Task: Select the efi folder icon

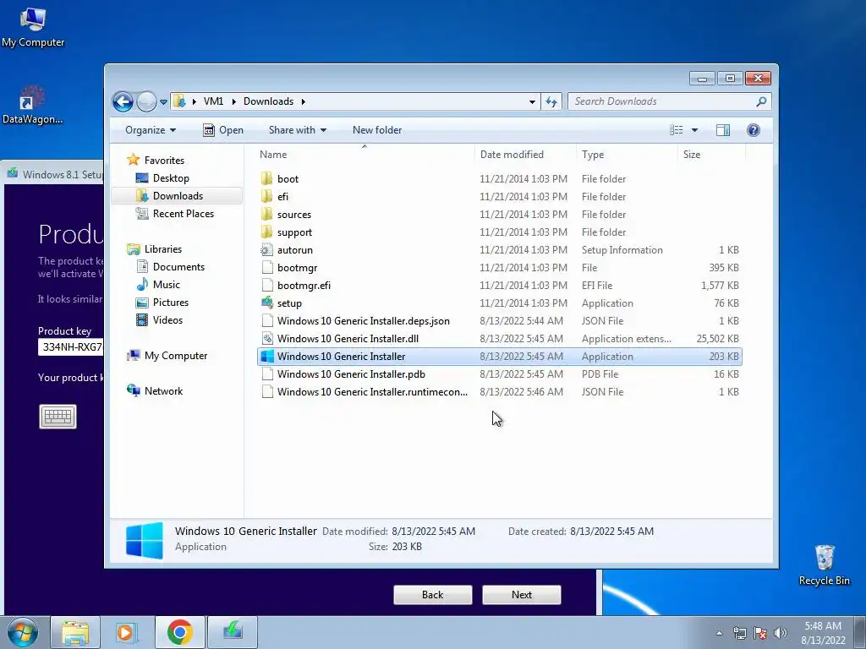Action: coord(266,196)
